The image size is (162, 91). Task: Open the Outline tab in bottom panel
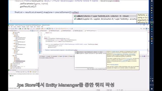click(x=66, y=56)
